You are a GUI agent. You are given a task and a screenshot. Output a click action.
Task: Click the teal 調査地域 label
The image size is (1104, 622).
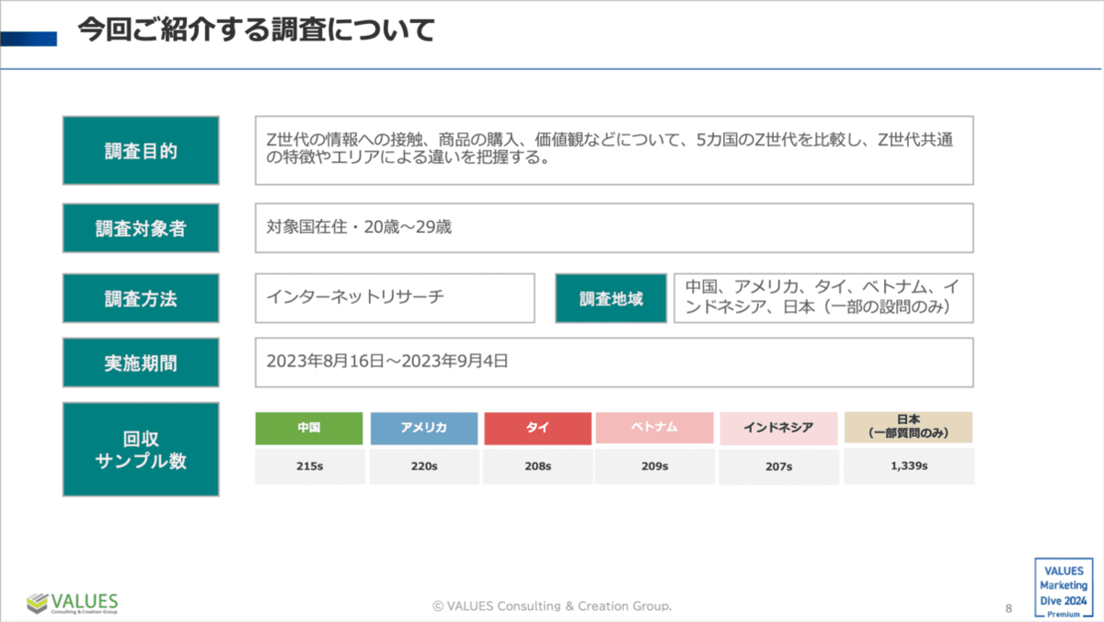point(611,298)
